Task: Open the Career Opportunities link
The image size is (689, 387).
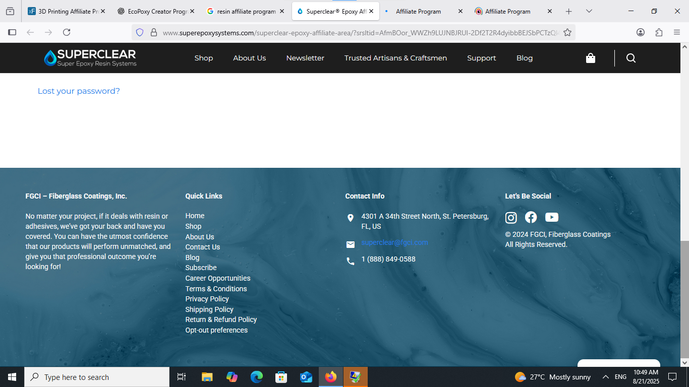Action: 218,278
